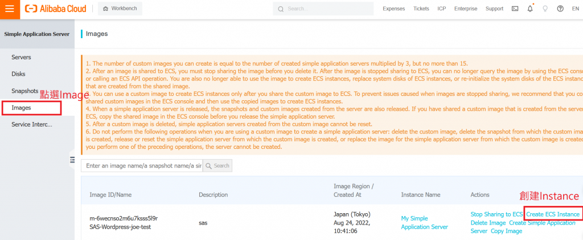Collapse the sidebar with the toggle handle
Image resolution: width=583 pixels, height=240 pixels.
click(x=72, y=160)
